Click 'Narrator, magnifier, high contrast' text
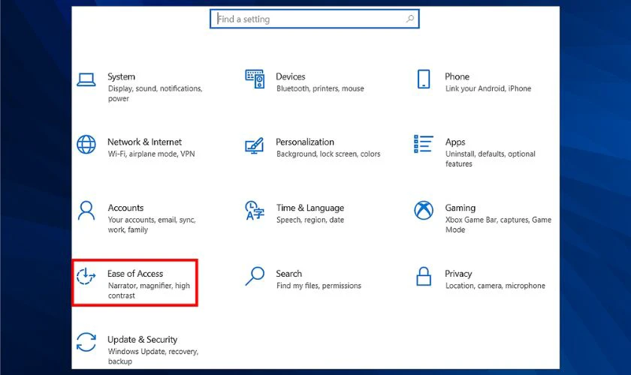This screenshot has height=375, width=631. coord(149,290)
